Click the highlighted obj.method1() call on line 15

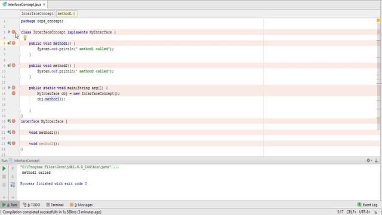tap(52, 99)
